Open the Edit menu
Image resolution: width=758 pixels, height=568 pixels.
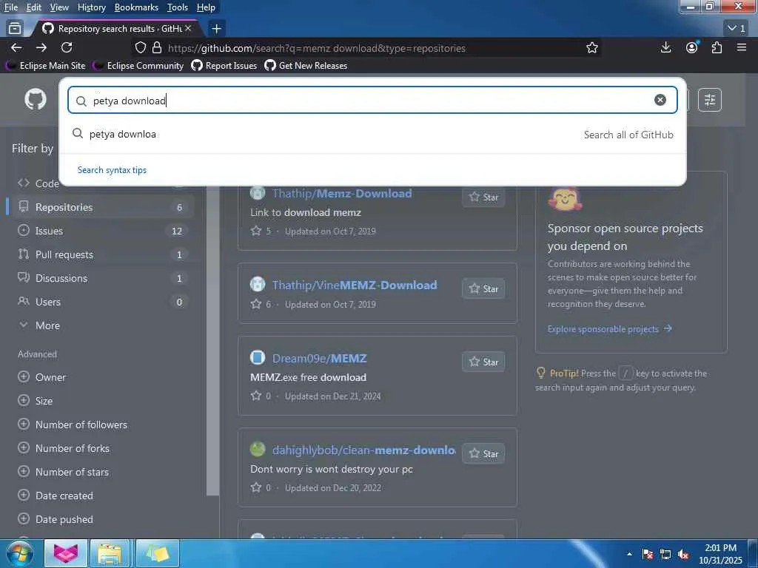(x=34, y=7)
